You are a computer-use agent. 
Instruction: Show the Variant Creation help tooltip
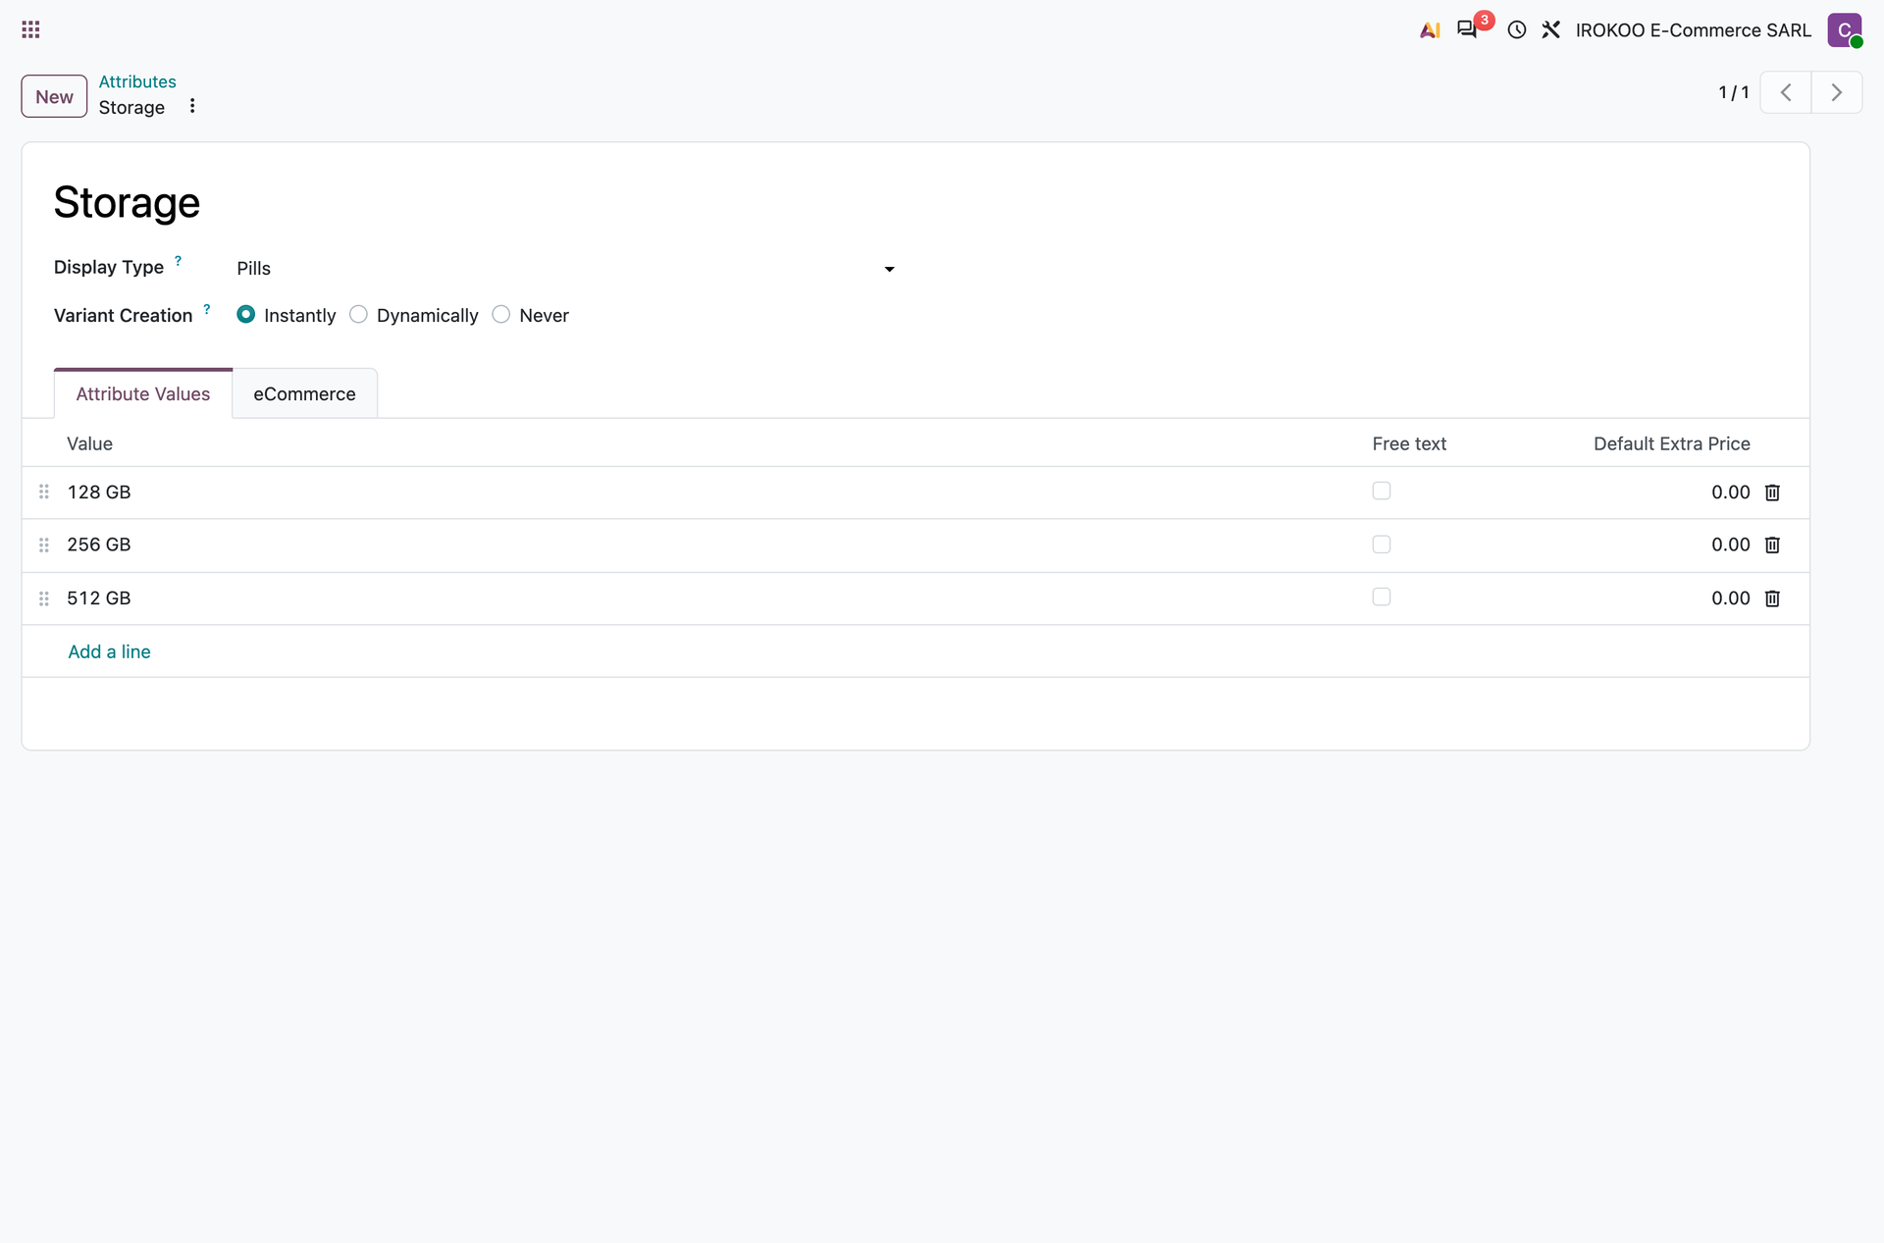coord(207,308)
